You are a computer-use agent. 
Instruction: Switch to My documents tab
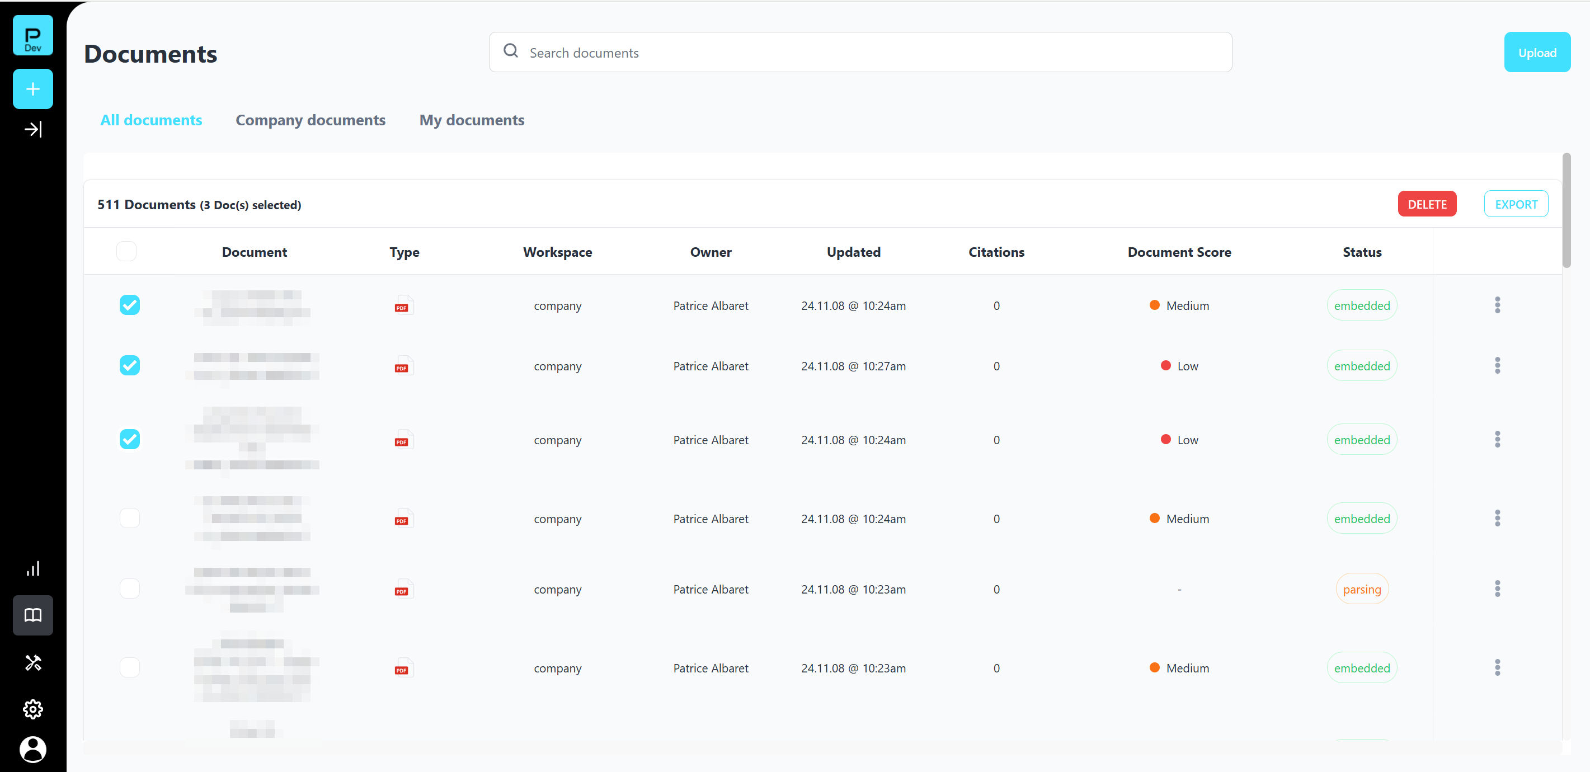coord(472,120)
